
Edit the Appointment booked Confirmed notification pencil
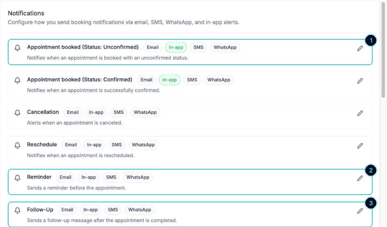360,81
